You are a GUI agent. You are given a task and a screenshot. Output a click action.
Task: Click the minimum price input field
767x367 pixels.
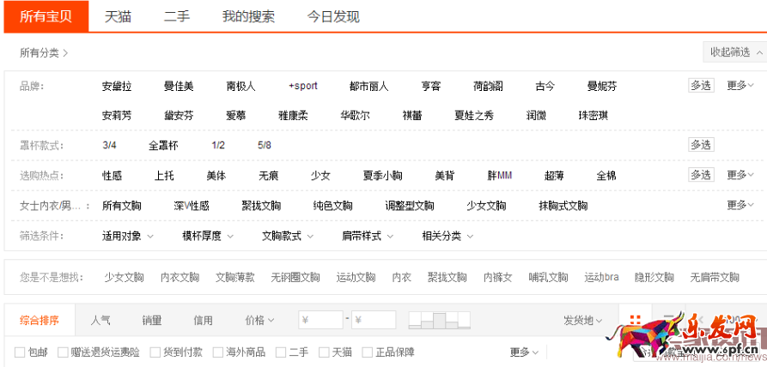click(x=321, y=320)
